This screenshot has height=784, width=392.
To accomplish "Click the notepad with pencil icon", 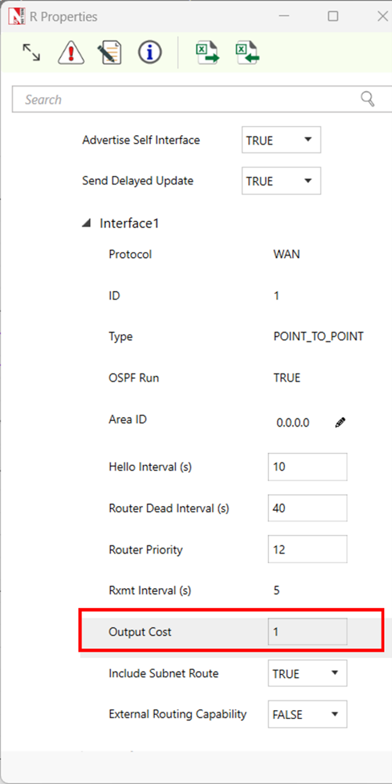I will (x=110, y=52).
